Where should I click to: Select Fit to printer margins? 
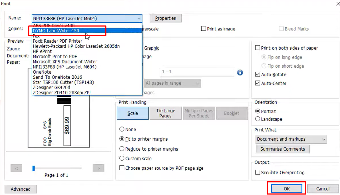click(122, 139)
